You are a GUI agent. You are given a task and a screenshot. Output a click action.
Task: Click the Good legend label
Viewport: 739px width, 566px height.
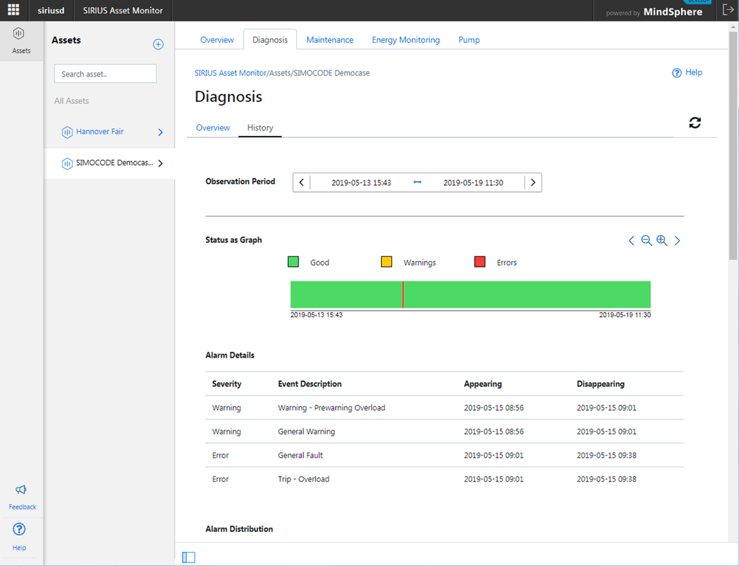319,262
